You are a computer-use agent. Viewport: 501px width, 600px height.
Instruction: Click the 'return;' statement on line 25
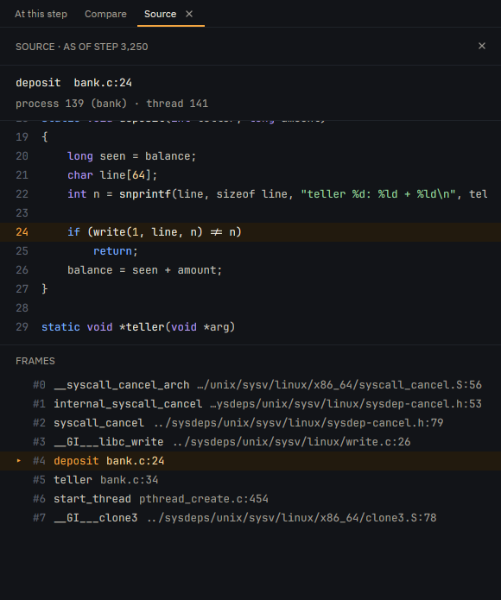[116, 251]
